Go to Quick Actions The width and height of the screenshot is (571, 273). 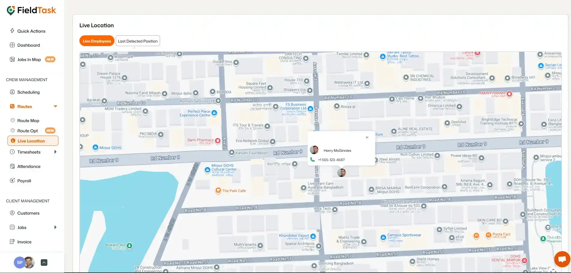point(31,31)
